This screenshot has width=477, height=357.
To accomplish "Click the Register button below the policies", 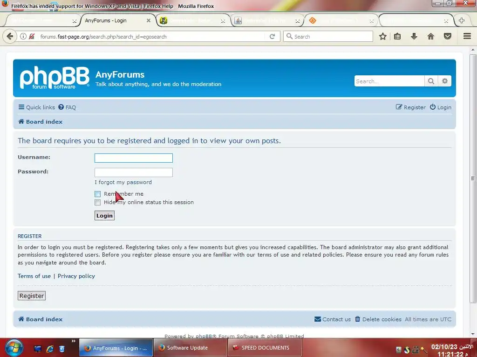I will point(32,296).
